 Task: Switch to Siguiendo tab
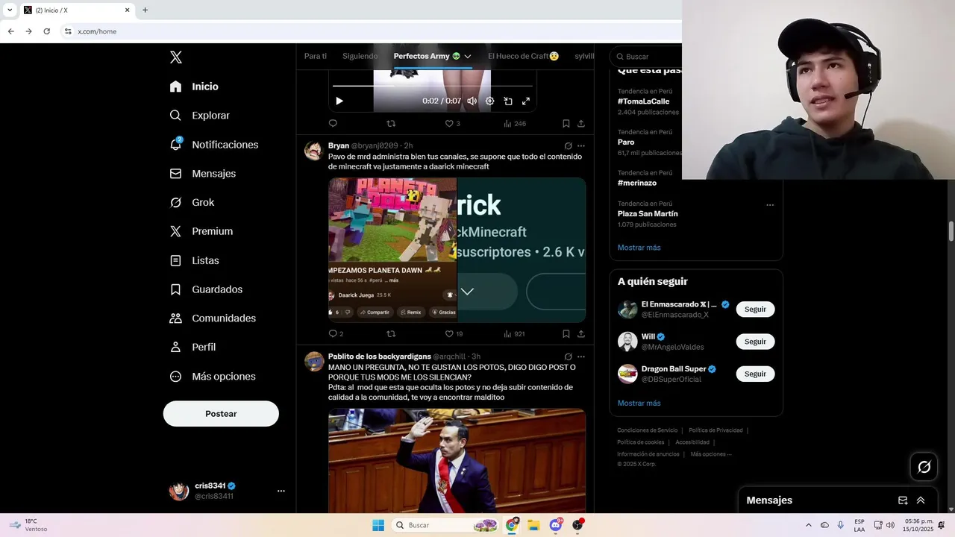coord(360,56)
